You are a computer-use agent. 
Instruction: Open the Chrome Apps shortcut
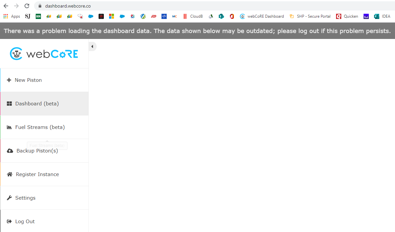pyautogui.click(x=12, y=16)
